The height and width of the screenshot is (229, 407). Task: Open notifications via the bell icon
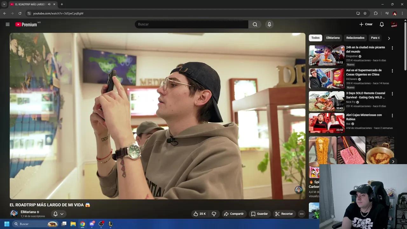[381, 24]
